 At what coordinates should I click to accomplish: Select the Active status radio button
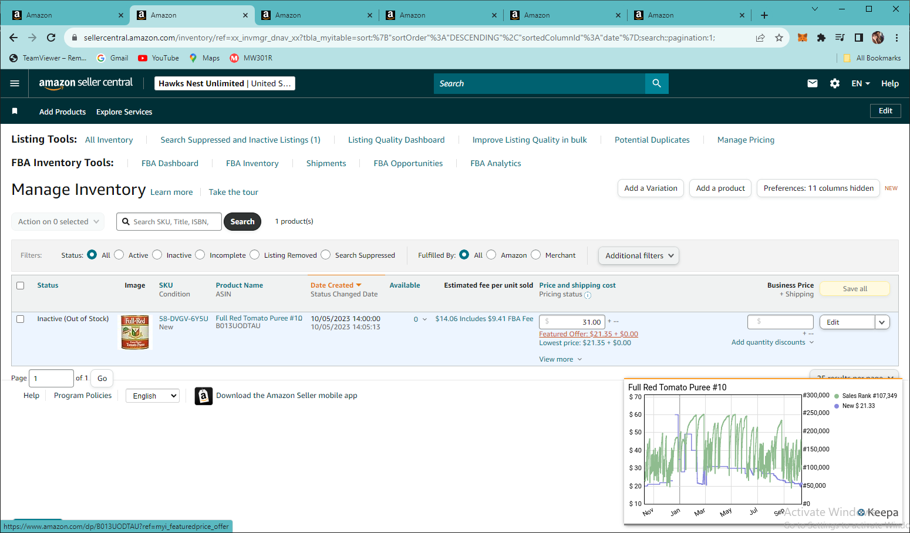click(x=119, y=255)
